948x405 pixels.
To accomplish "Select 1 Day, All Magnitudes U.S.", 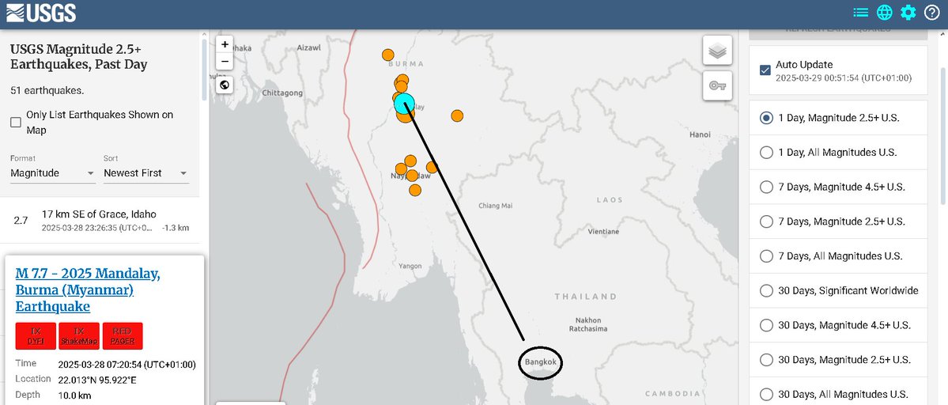I will 838,153.
